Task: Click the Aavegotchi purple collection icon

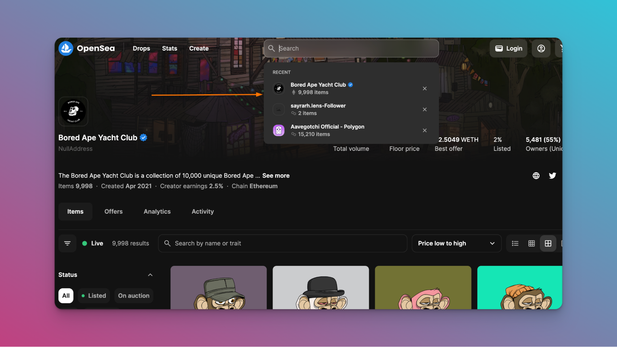Action: pyautogui.click(x=279, y=130)
